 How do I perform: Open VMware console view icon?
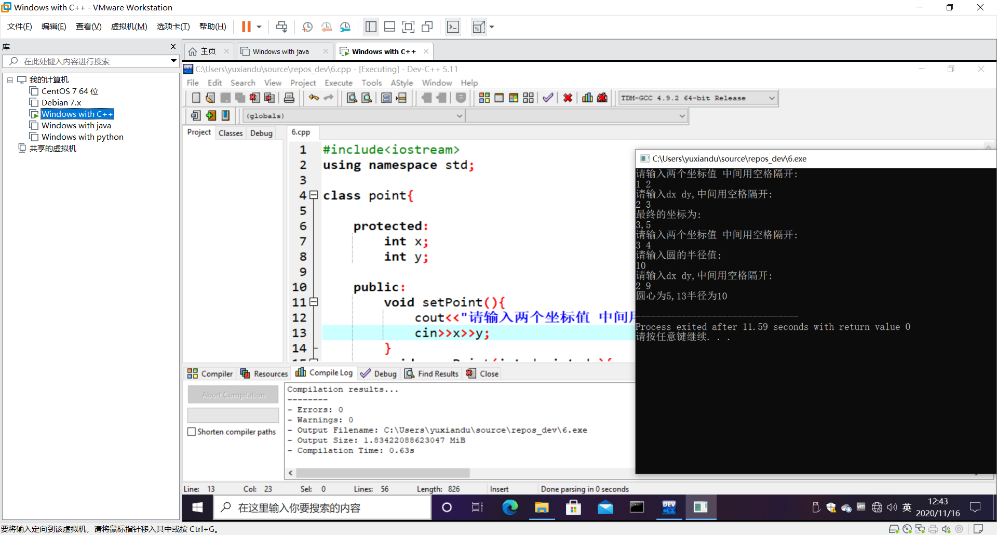(453, 26)
